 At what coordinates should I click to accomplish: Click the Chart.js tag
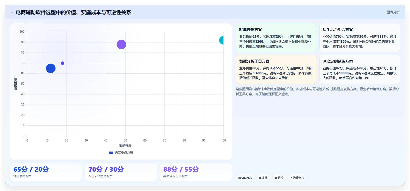tap(245, 178)
